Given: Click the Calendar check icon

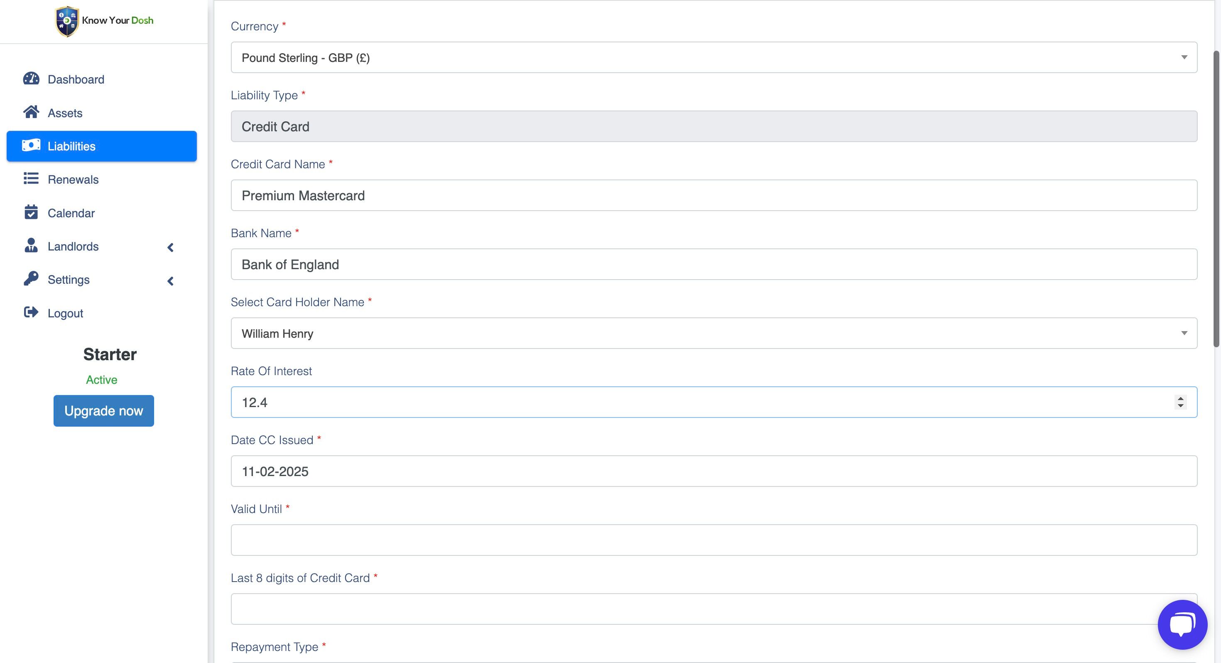Looking at the screenshot, I should tap(31, 212).
